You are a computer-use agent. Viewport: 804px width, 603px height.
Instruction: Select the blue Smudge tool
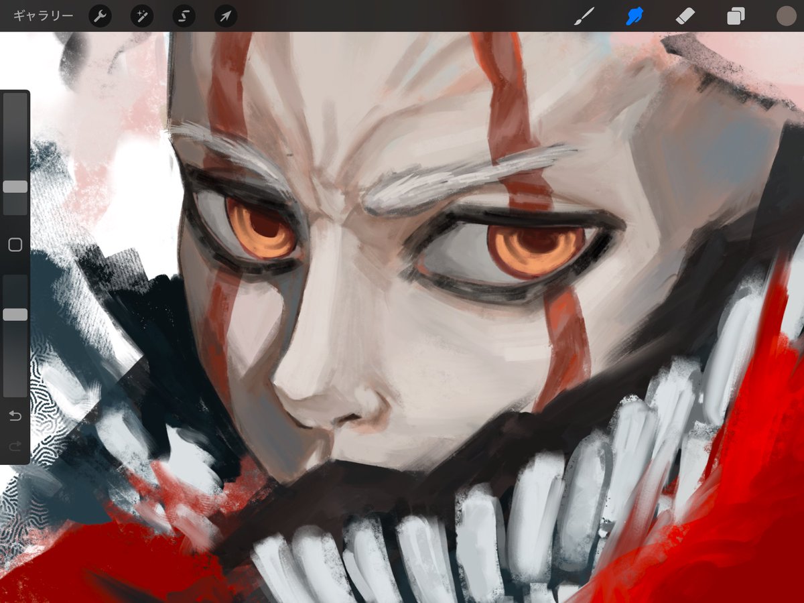[x=634, y=16]
